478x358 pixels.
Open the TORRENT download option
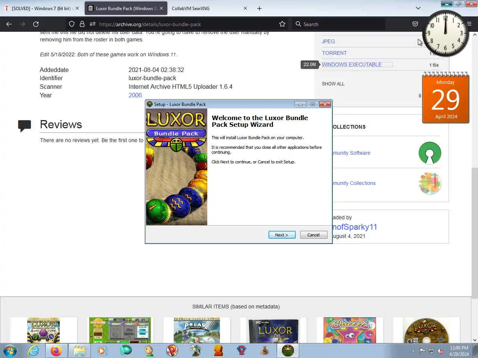pos(334,53)
